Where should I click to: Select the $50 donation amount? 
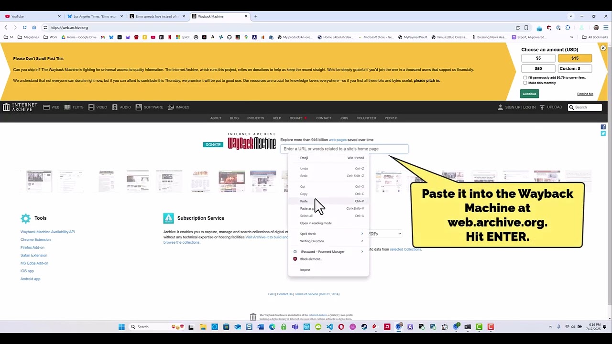538,68
